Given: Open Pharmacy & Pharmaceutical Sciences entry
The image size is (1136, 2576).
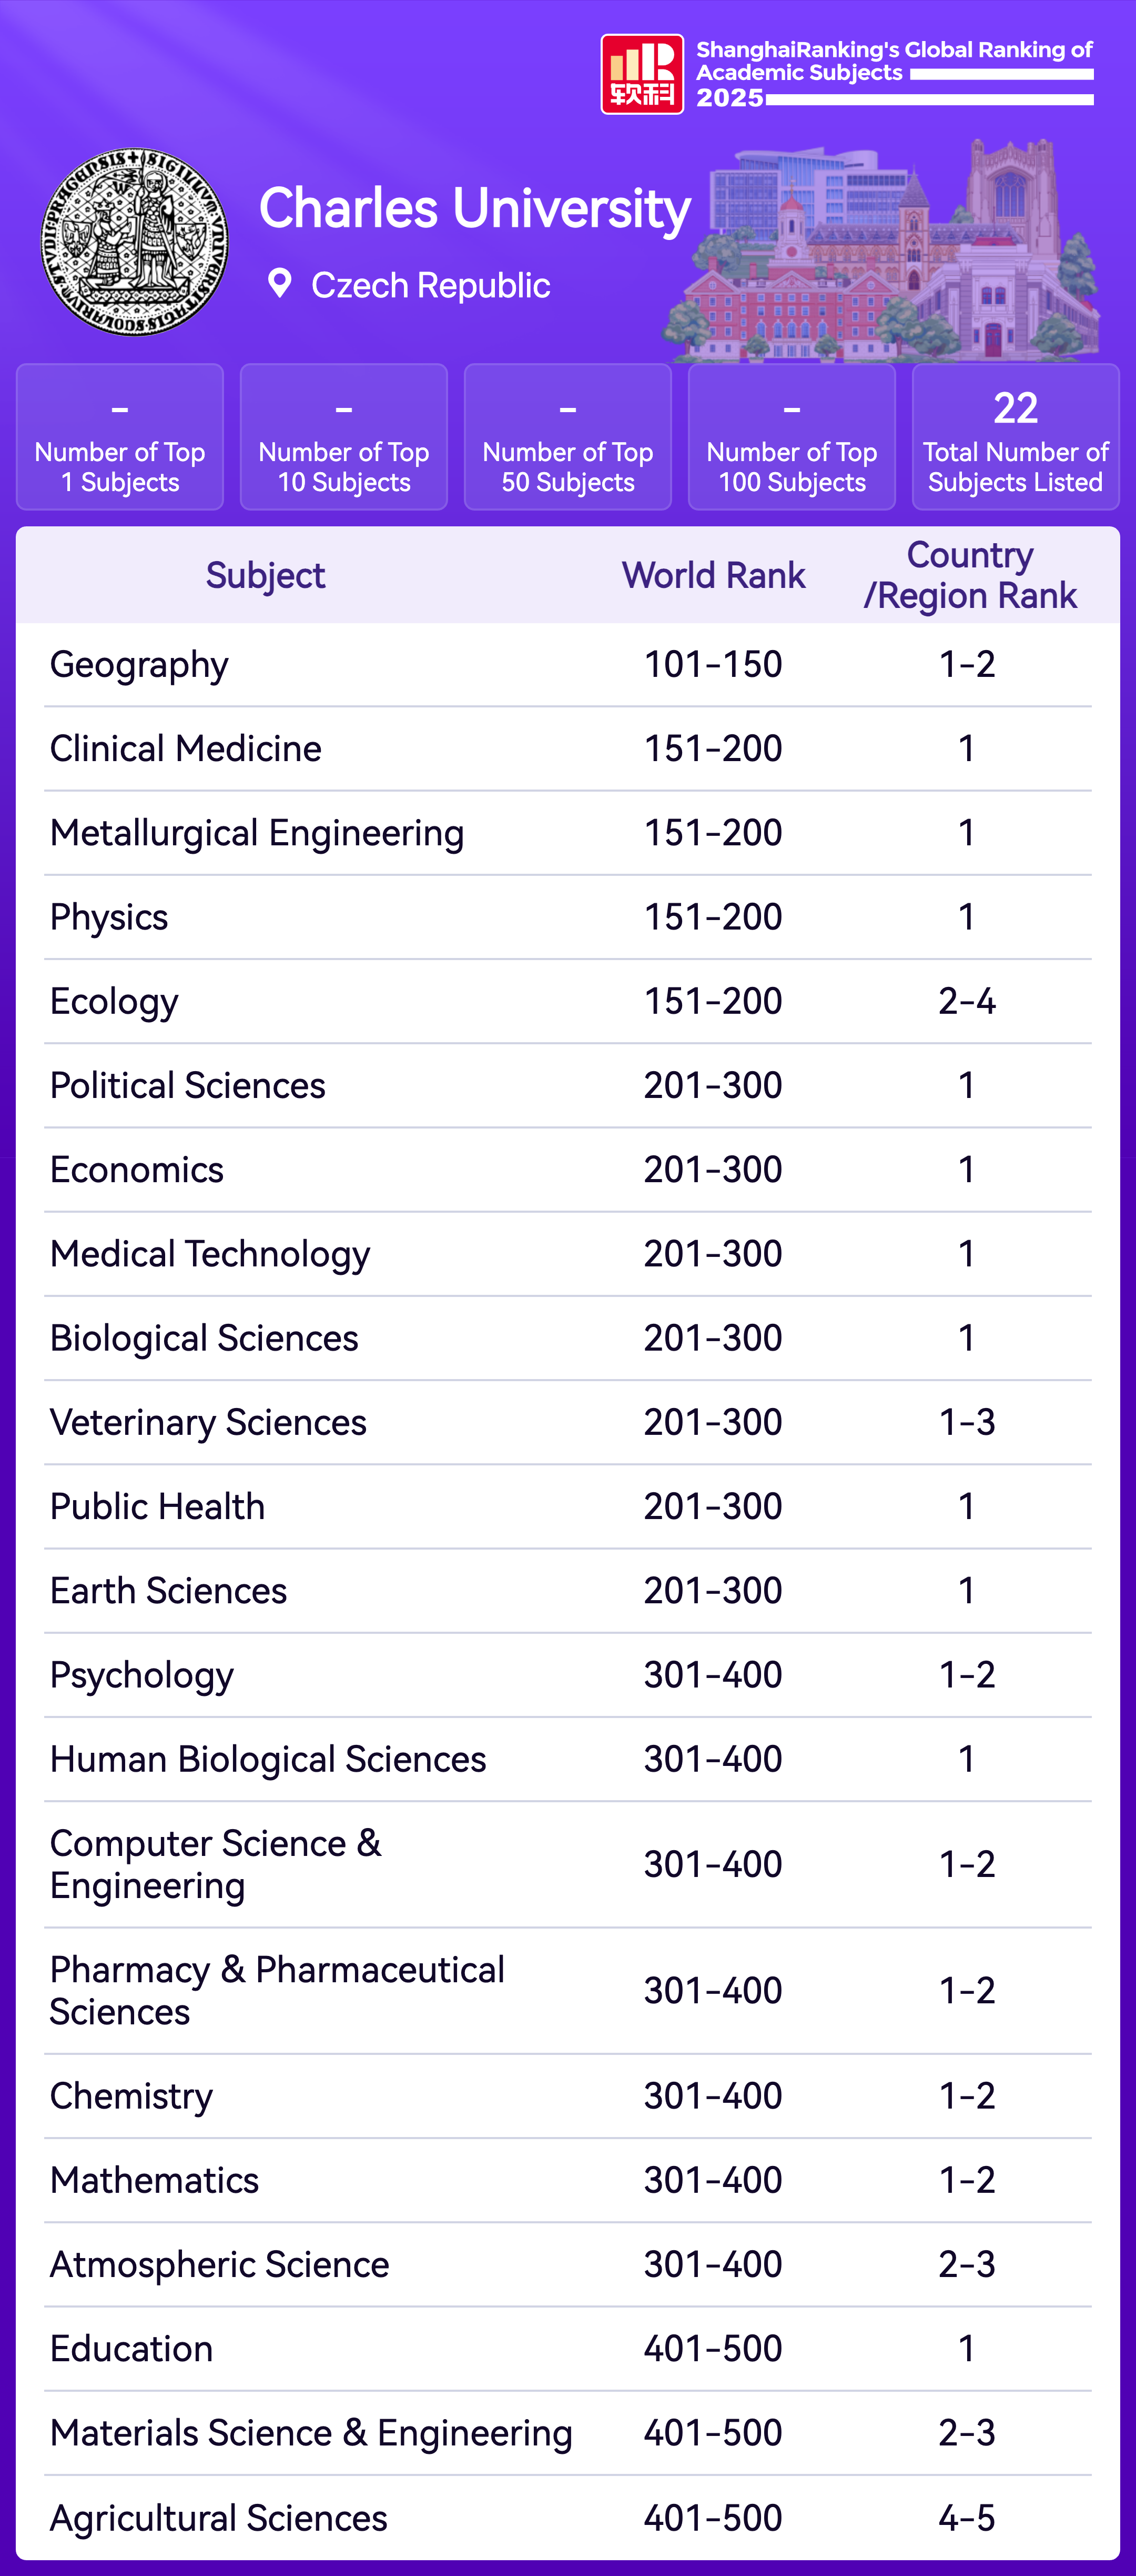Looking at the screenshot, I should click(x=277, y=1990).
